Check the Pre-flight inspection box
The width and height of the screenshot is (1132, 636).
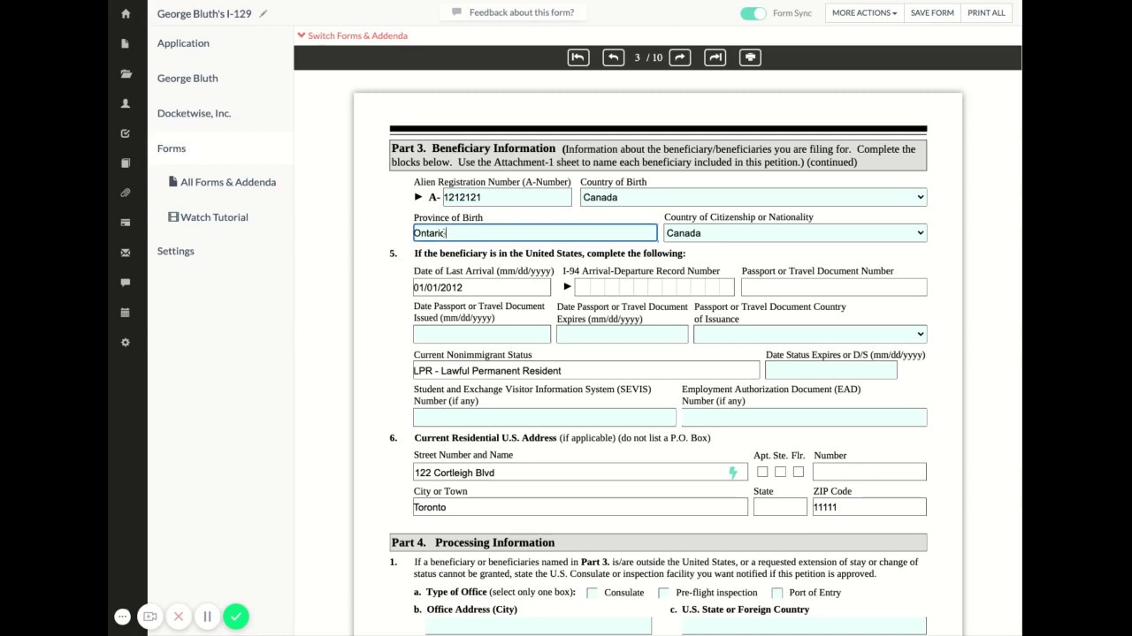(x=663, y=593)
